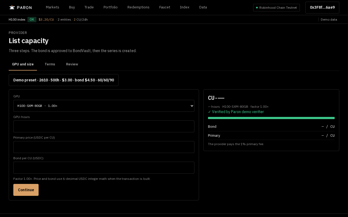The height and width of the screenshot is (217, 348).
Task: Select the GPU and size tab
Action: (x=23, y=64)
